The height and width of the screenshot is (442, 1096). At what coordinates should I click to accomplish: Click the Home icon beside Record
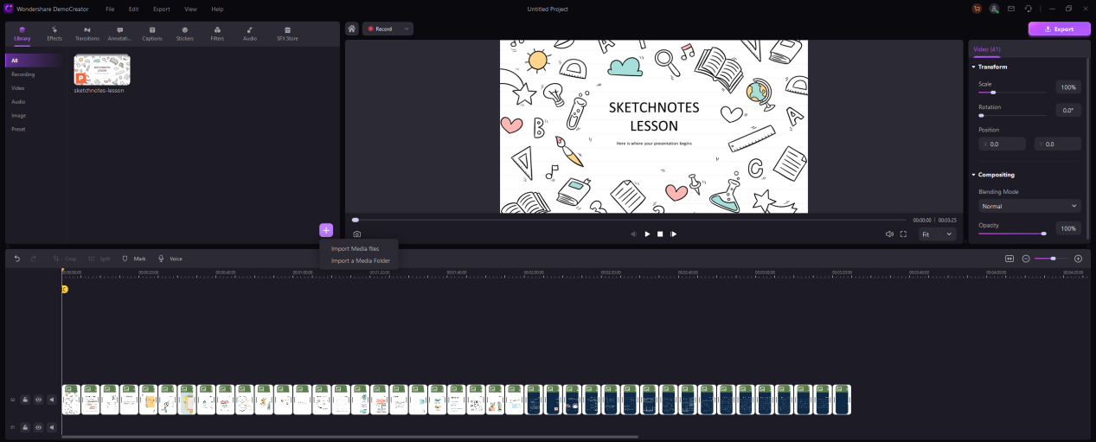(x=352, y=29)
